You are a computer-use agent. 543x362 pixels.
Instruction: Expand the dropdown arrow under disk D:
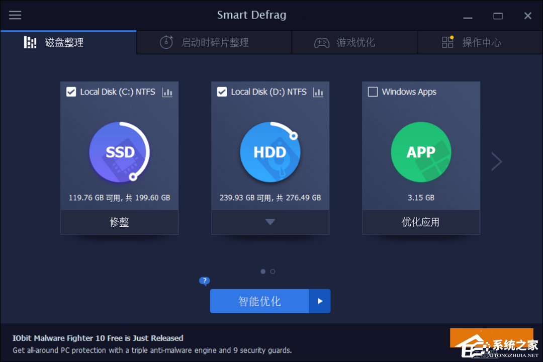click(x=270, y=222)
